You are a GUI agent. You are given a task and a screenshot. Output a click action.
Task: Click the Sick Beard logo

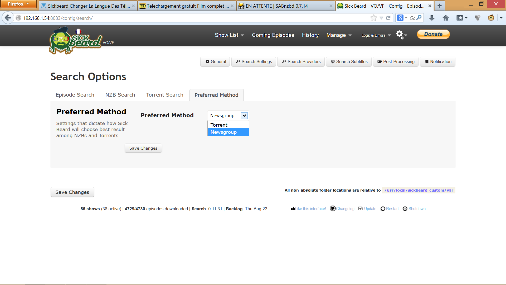[x=75, y=40]
